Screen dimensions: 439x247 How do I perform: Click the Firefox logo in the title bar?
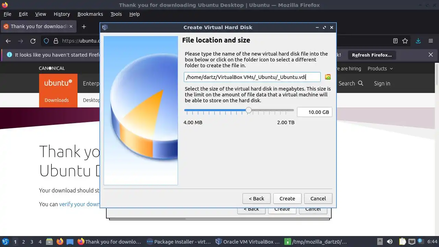(x=5, y=5)
